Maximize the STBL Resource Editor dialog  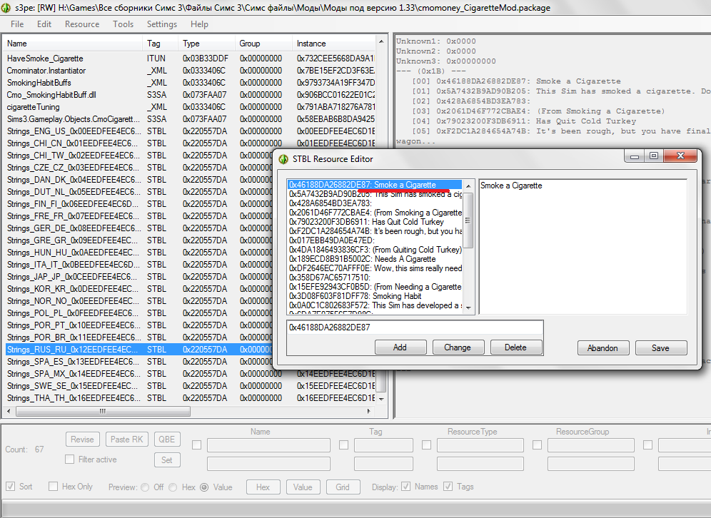click(653, 156)
